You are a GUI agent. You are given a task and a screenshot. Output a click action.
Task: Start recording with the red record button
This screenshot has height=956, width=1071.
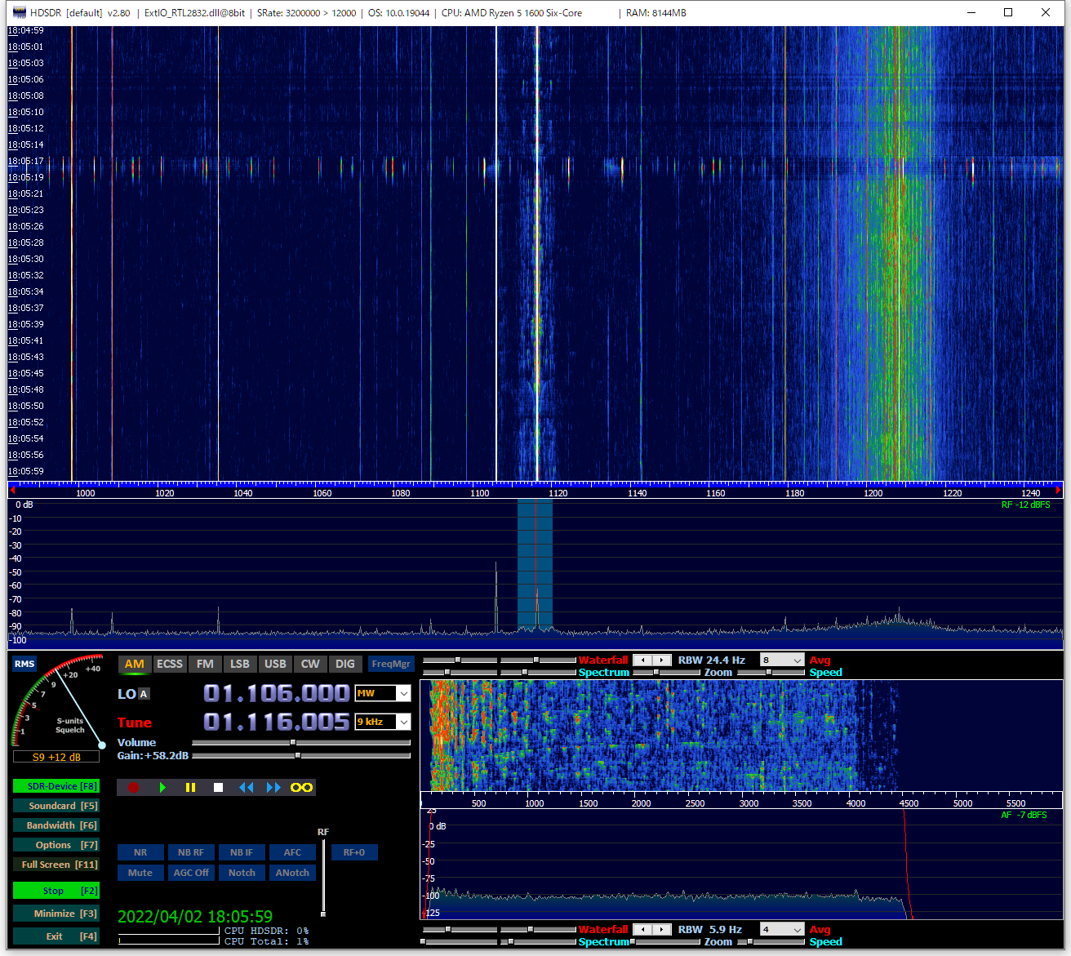pyautogui.click(x=134, y=787)
